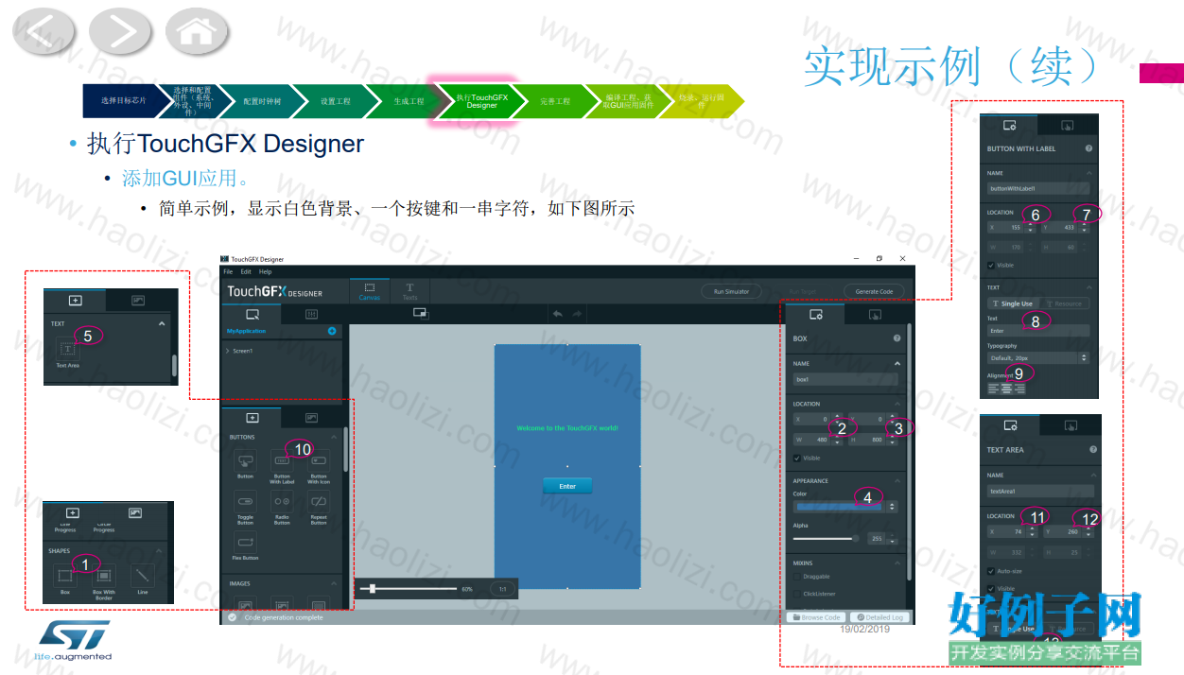Collapse the SHAPES widget section
Viewport: 1184px width, 675px height.
pyautogui.click(x=159, y=550)
